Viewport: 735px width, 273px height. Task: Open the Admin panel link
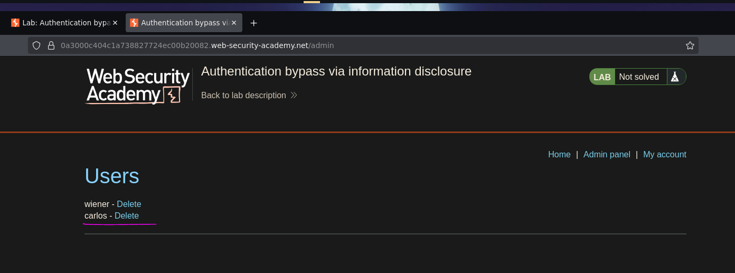pos(607,154)
